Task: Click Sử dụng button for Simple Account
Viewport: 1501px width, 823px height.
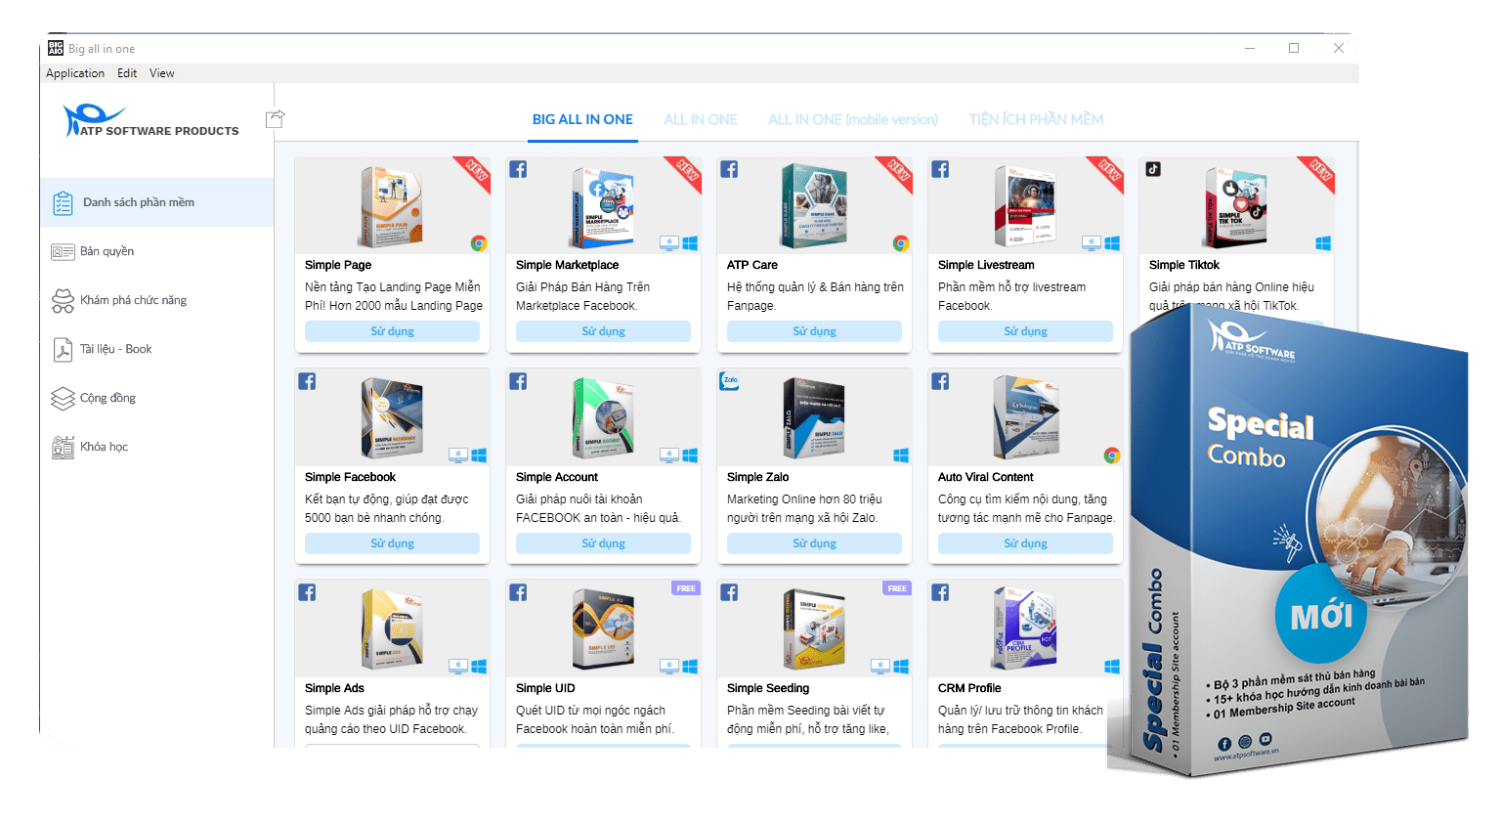Action: point(603,543)
